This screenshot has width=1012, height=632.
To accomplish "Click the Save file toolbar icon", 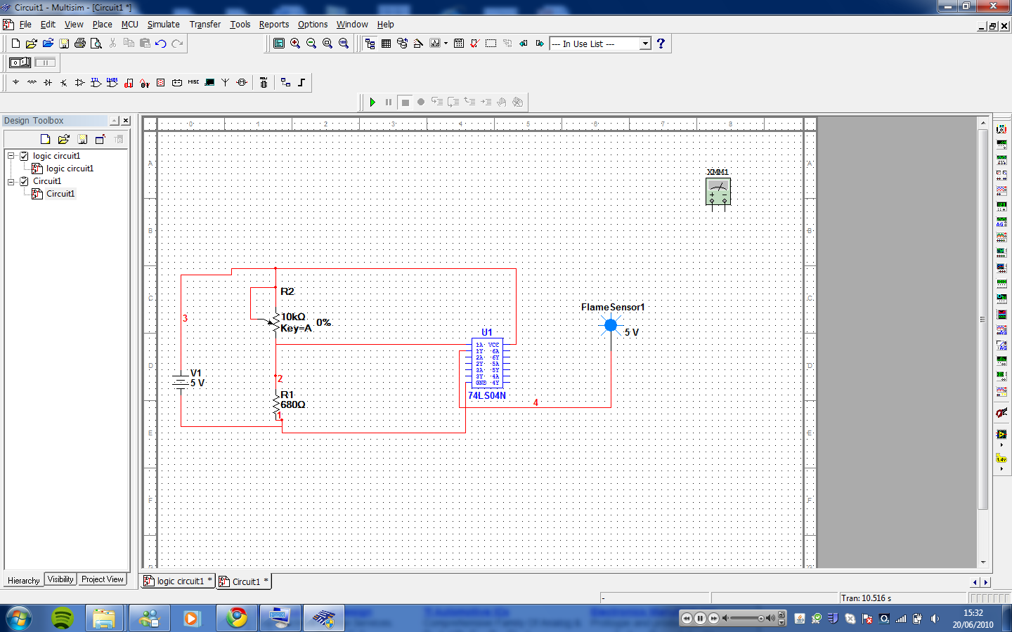I will point(64,44).
